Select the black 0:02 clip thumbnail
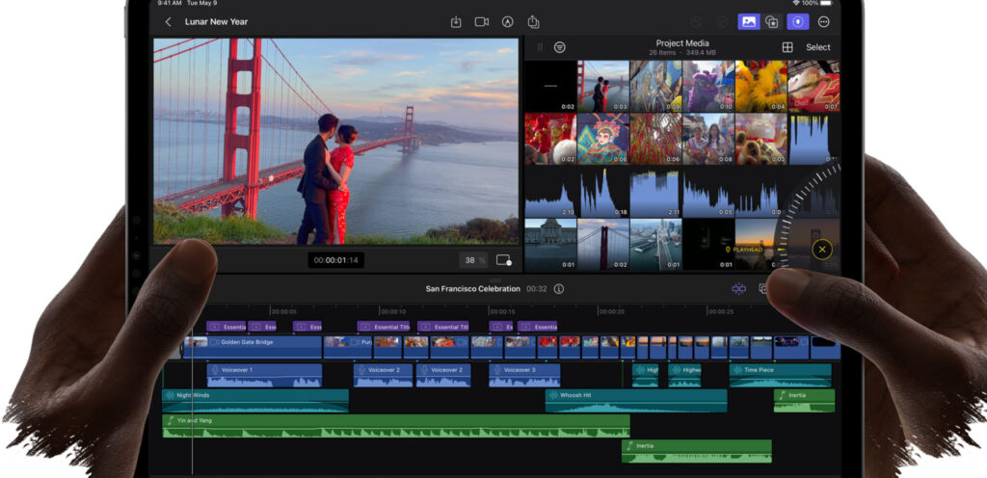This screenshot has height=478, width=987. pyautogui.click(x=550, y=86)
